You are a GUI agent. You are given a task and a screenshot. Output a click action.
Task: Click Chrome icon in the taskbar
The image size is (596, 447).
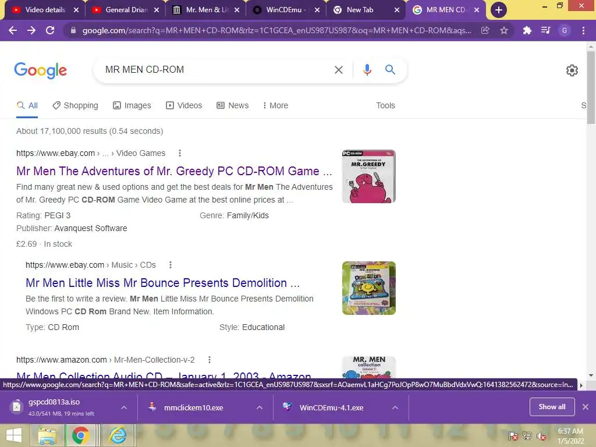point(80,435)
